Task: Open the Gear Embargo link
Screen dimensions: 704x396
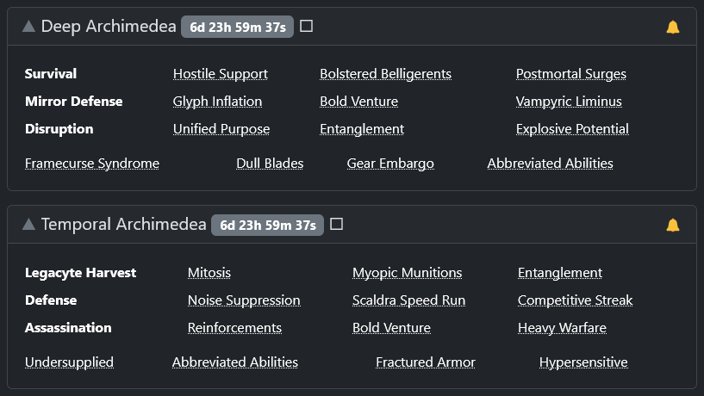Action: (390, 164)
